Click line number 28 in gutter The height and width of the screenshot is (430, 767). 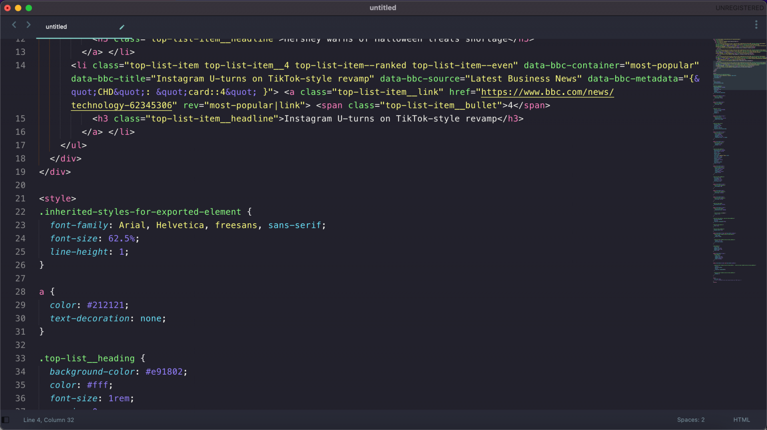20,292
